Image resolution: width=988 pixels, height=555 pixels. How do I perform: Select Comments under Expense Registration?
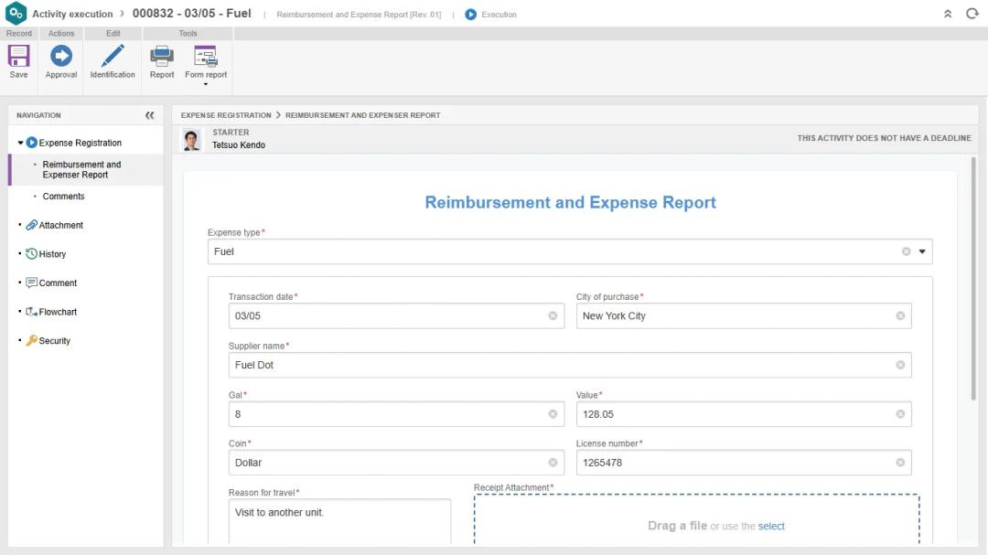coord(63,197)
